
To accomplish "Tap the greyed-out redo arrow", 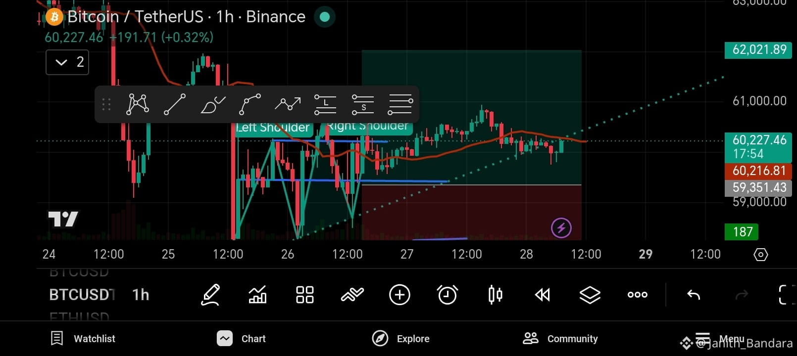I will click(x=742, y=295).
